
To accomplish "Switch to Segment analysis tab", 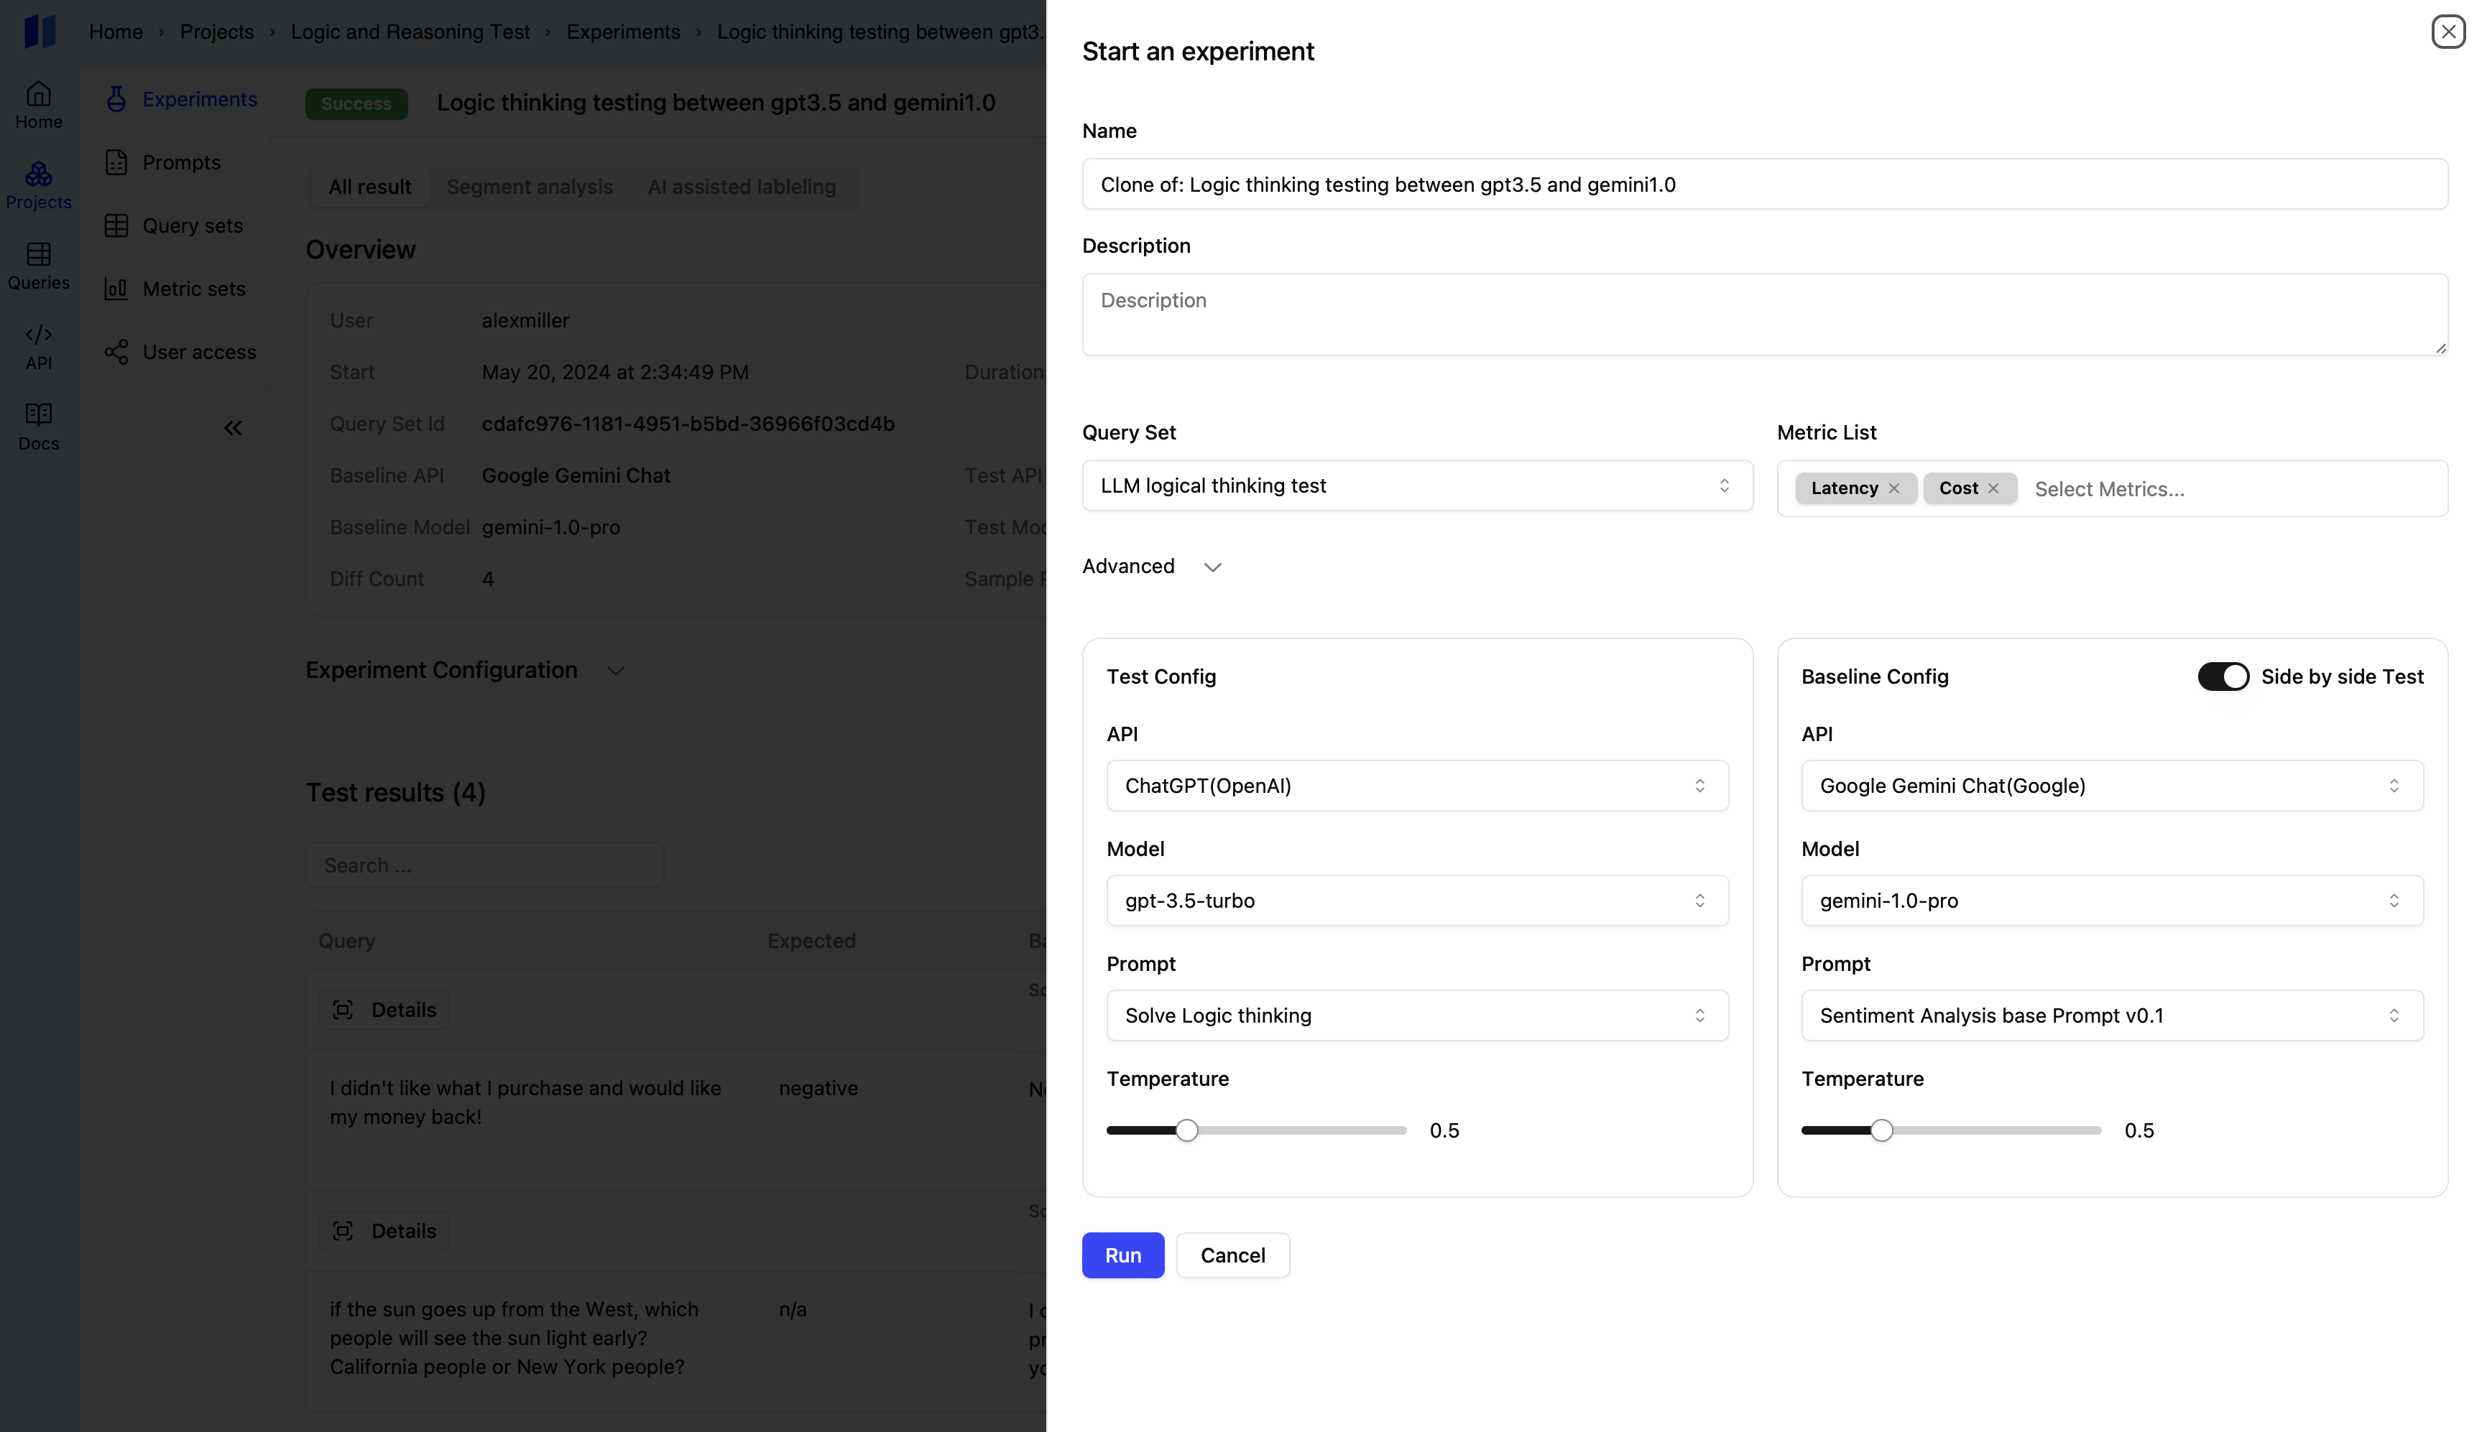I will pos(528,187).
